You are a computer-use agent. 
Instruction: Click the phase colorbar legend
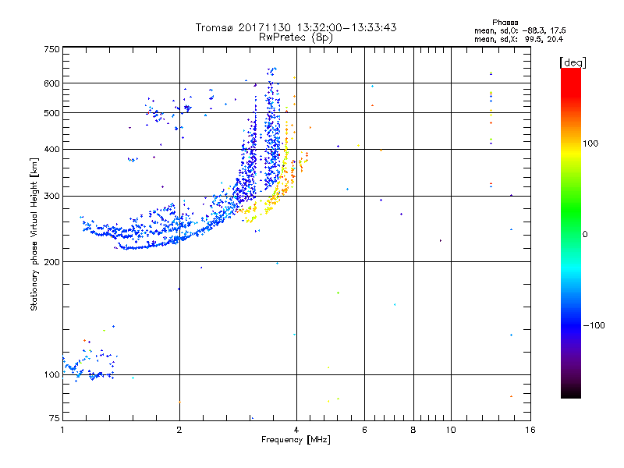click(571, 232)
